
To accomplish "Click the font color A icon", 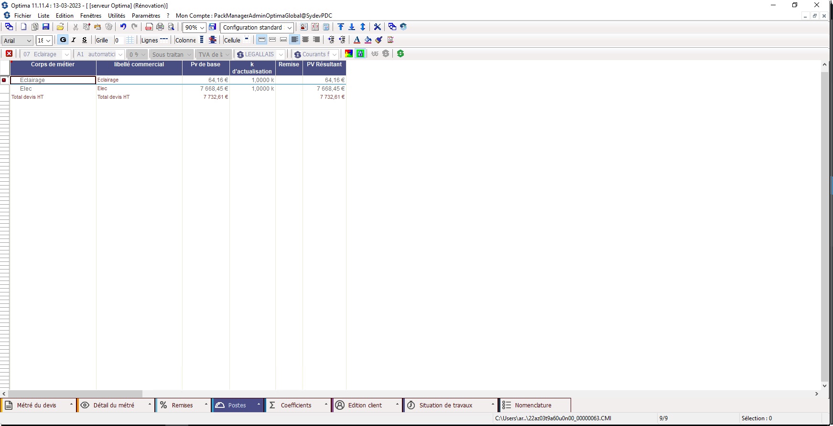I will click(357, 40).
